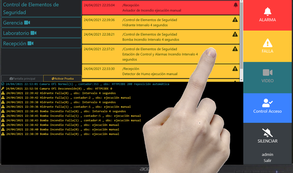Click wrench icon on Camara Ofi Desconexión log
The height and width of the screenshot is (173, 293).
tap(3, 88)
